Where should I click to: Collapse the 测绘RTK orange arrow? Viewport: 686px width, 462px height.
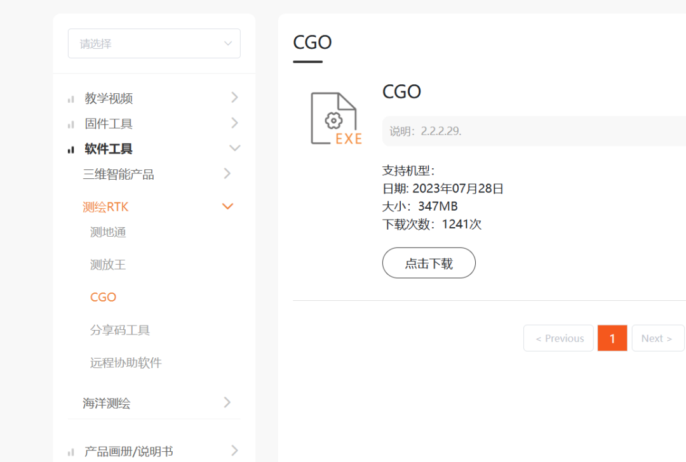pyautogui.click(x=227, y=206)
